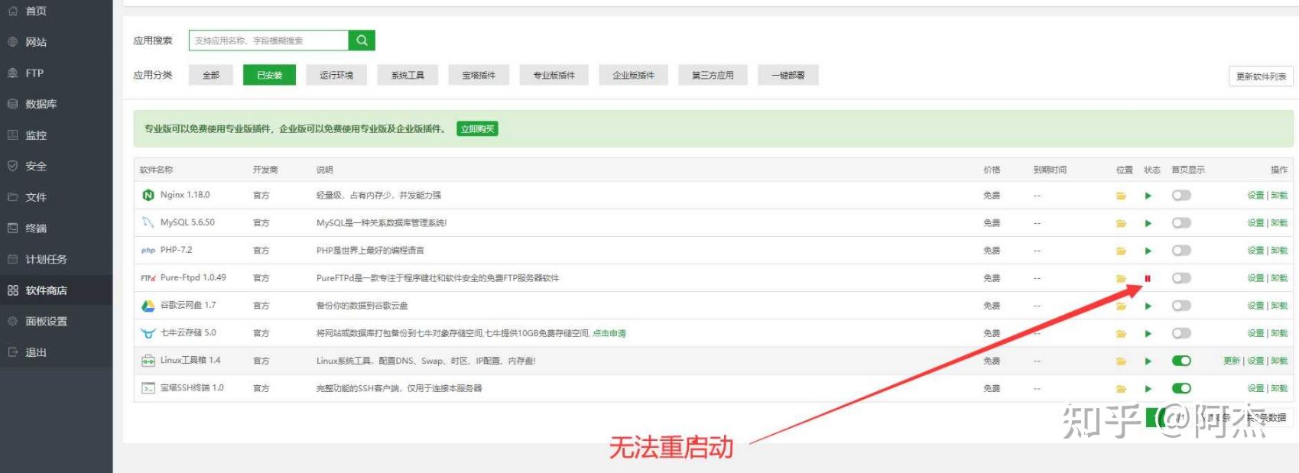Click the 谷歌云网盘 1.7 software name
This screenshot has height=473, width=1299.
coord(188,305)
